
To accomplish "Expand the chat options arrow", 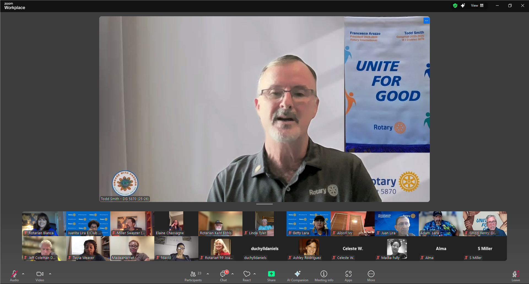I will click(233, 274).
